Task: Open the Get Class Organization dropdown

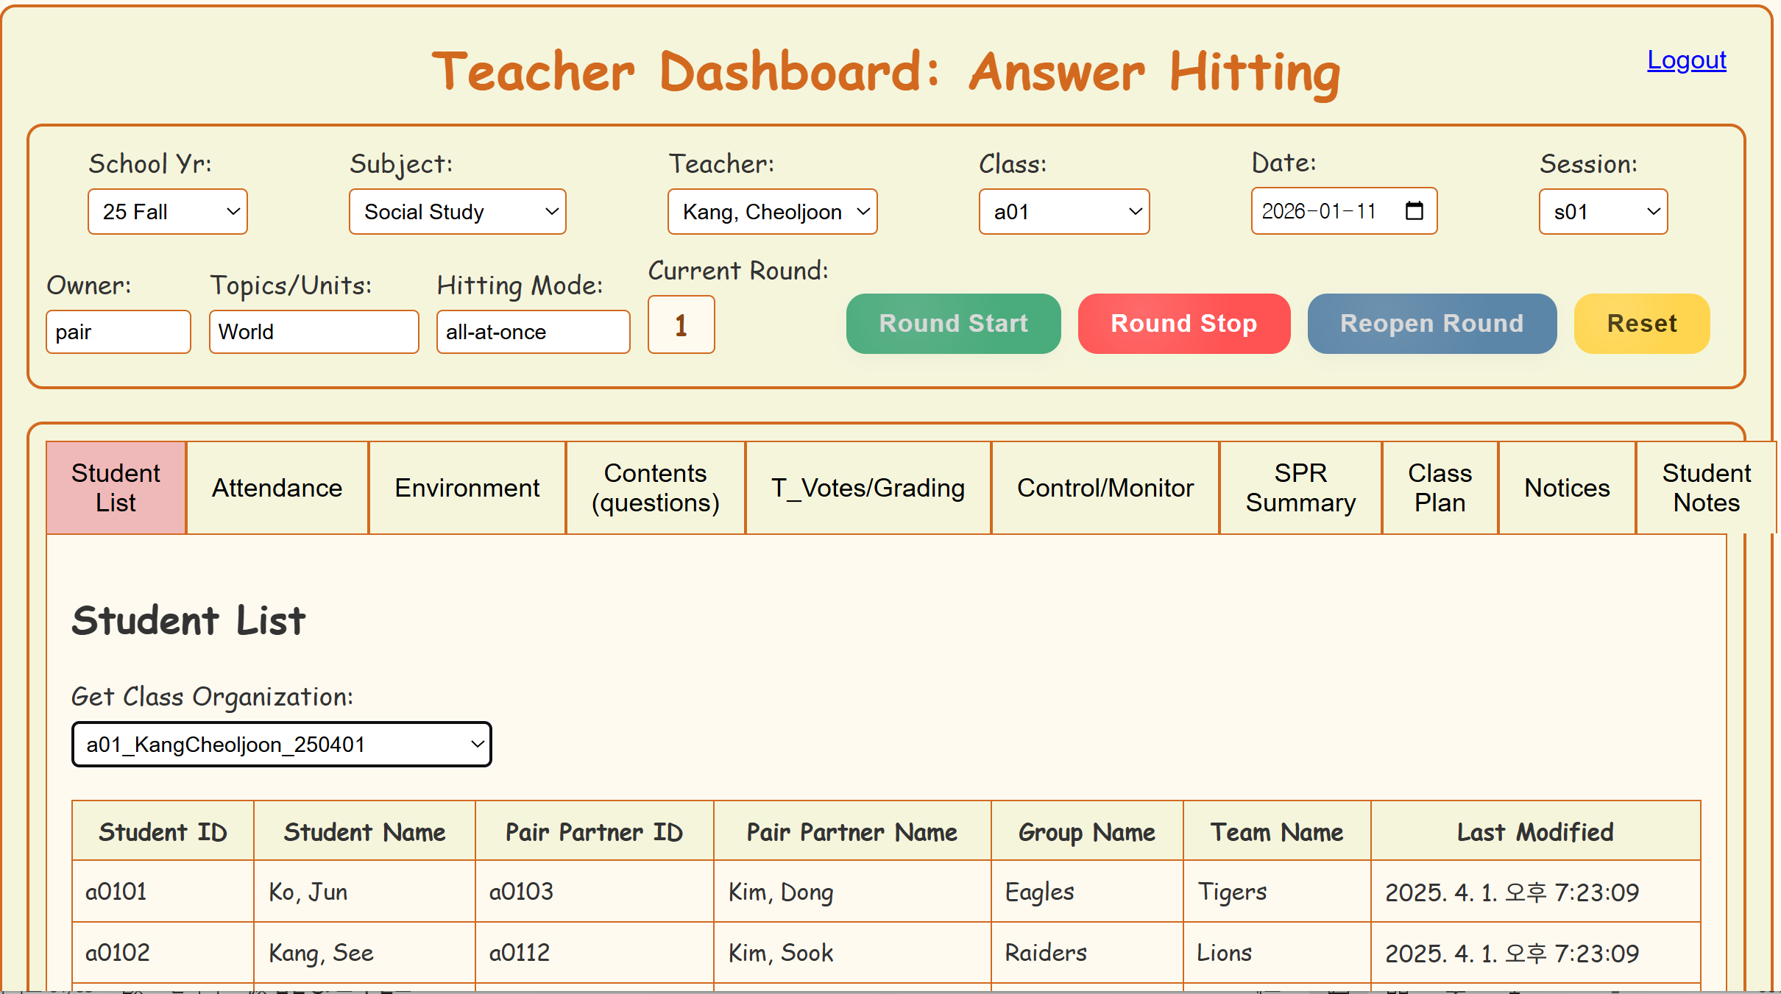Action: click(281, 745)
